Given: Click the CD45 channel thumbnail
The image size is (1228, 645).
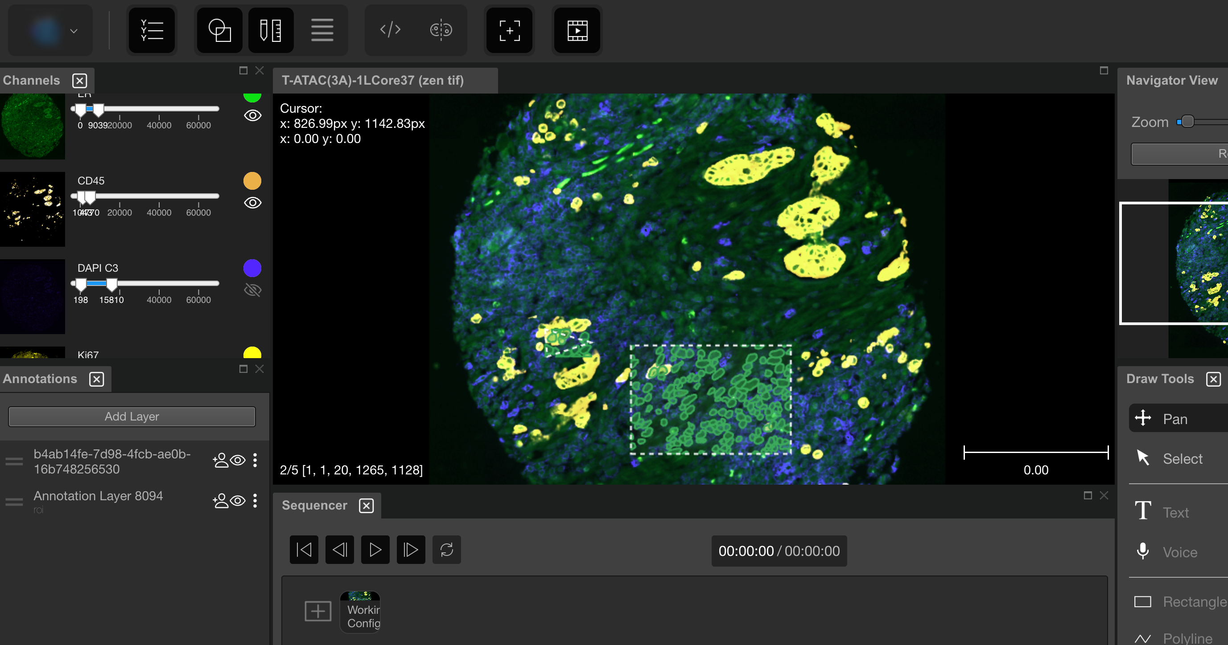Looking at the screenshot, I should click(x=33, y=209).
